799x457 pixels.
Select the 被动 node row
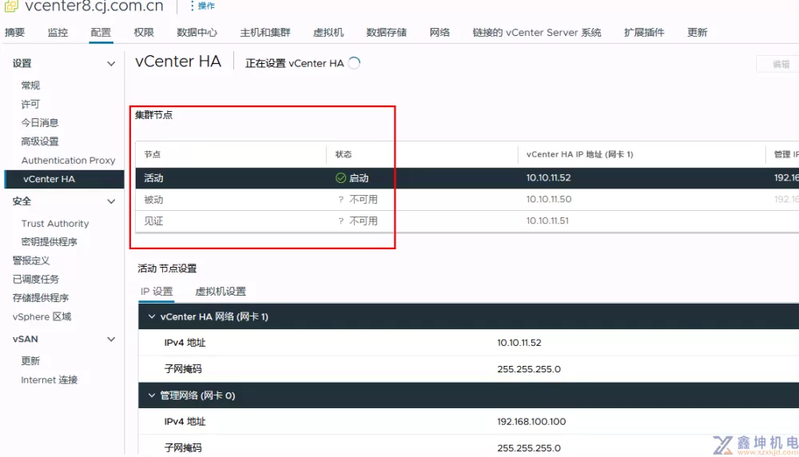[x=467, y=200]
